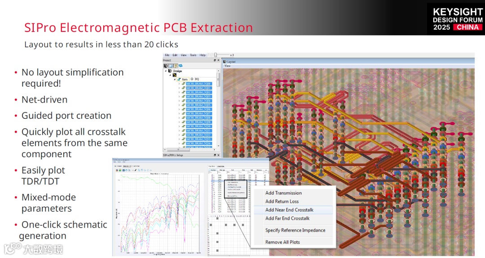Close the SIPro/PIPro Setup panel

click(218, 155)
